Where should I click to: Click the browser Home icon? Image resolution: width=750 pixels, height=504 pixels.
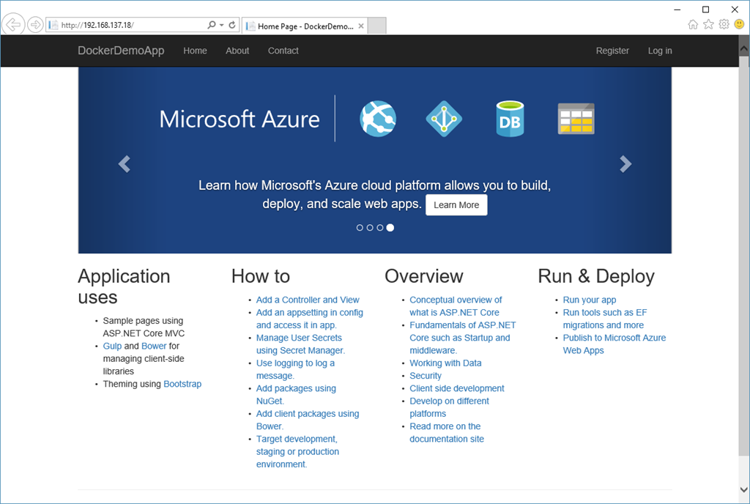(693, 24)
